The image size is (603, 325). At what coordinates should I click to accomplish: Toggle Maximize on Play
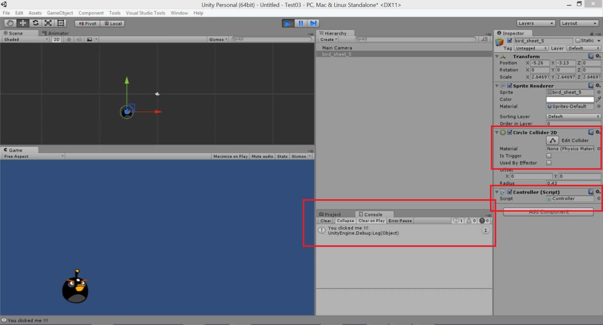coord(230,156)
